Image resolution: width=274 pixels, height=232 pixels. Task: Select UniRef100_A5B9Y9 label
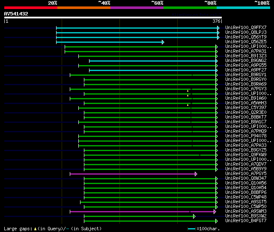tap(246, 169)
